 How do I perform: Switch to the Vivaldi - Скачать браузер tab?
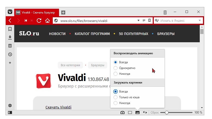[x=37, y=12]
